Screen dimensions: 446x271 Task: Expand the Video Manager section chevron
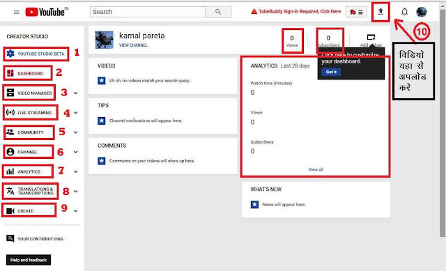coord(76,93)
